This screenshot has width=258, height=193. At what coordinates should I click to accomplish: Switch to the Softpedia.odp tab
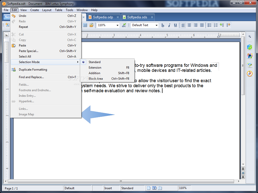tap(103, 17)
